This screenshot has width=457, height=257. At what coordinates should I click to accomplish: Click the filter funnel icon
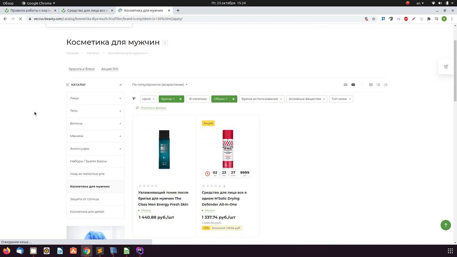[134, 99]
